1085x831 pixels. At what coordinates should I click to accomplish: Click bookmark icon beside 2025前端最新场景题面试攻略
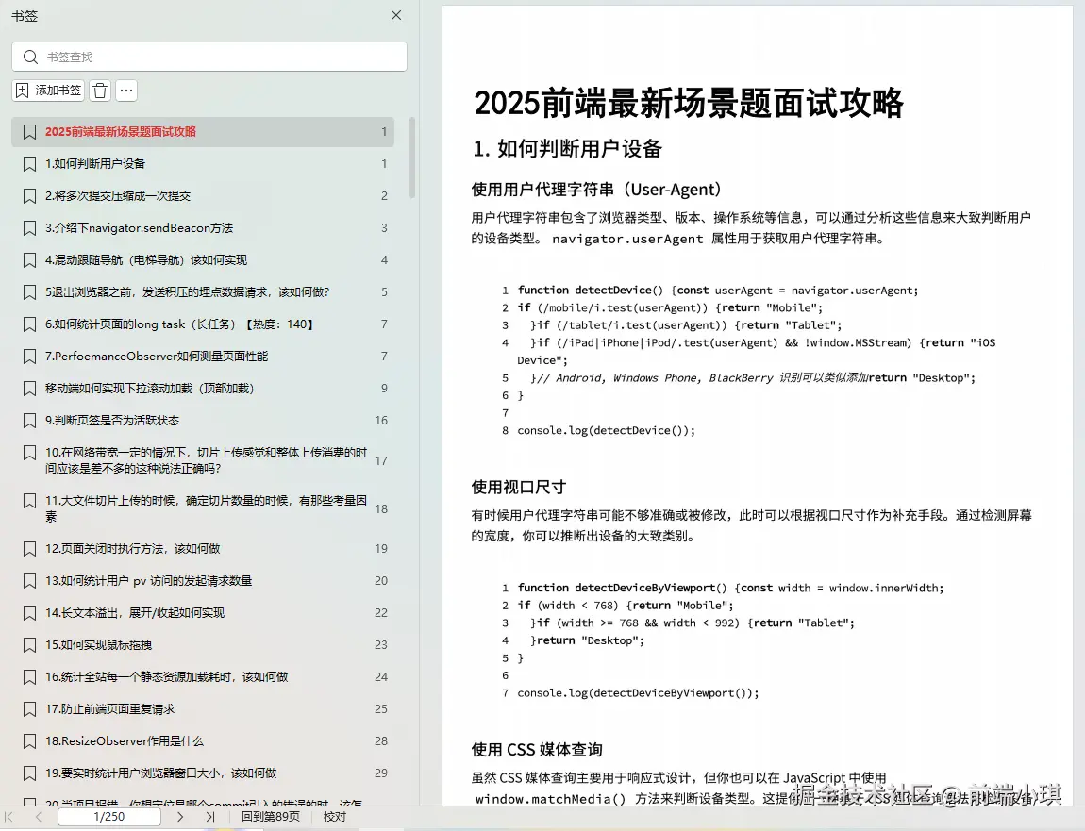tap(29, 131)
